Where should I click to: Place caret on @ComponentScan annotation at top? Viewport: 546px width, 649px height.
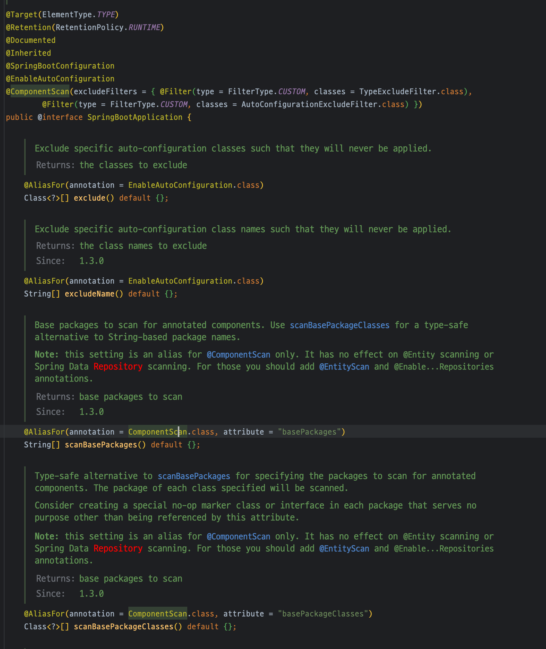[38, 92]
